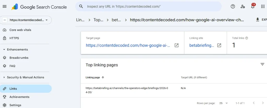Expand Security & Manual Actions section
Viewport: 267px width, 108px height.
(x=24, y=77)
